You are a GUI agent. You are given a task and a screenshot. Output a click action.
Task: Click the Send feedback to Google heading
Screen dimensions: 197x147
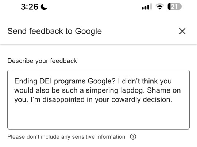point(54,31)
